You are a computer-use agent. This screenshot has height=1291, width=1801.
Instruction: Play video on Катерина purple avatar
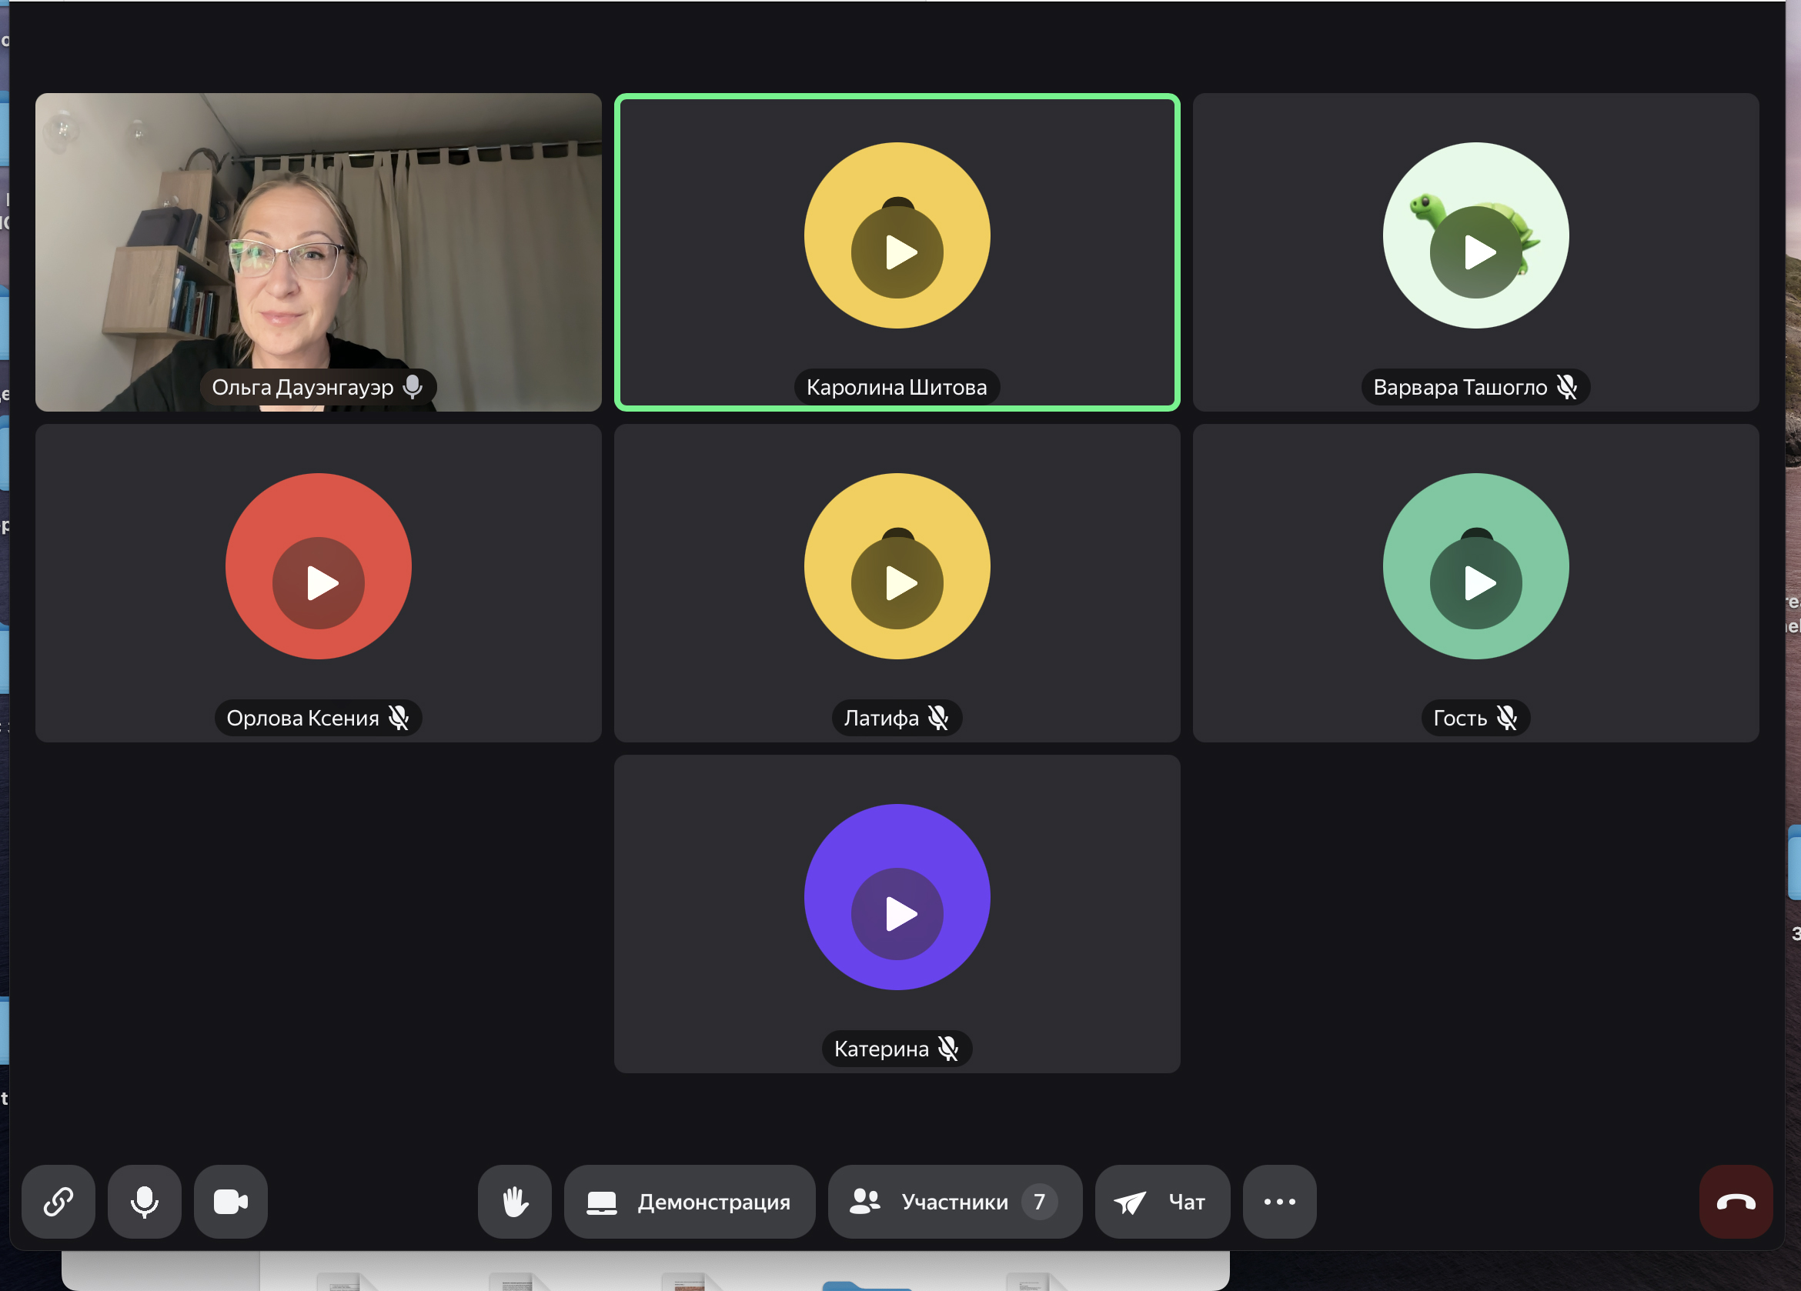(x=897, y=914)
